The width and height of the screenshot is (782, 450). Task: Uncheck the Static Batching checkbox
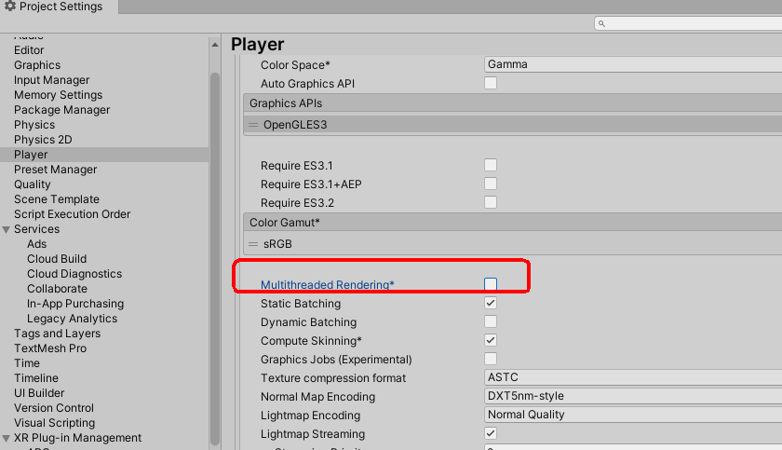tap(491, 303)
